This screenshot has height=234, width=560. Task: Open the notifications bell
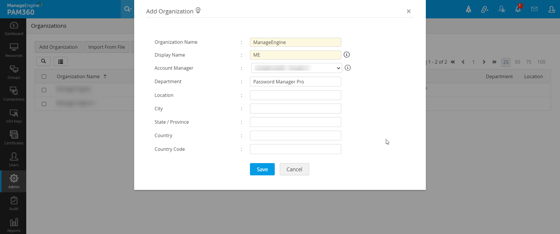click(518, 9)
